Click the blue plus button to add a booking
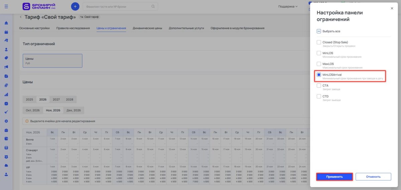This screenshot has width=401, height=190. coord(76,6)
